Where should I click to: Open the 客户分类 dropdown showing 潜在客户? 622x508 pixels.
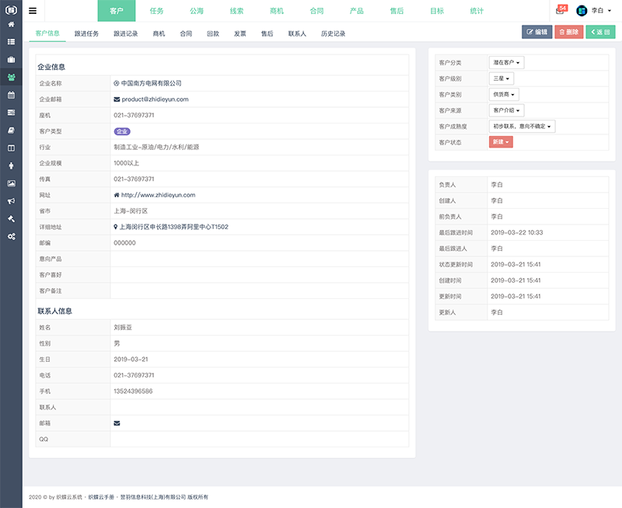(x=506, y=63)
